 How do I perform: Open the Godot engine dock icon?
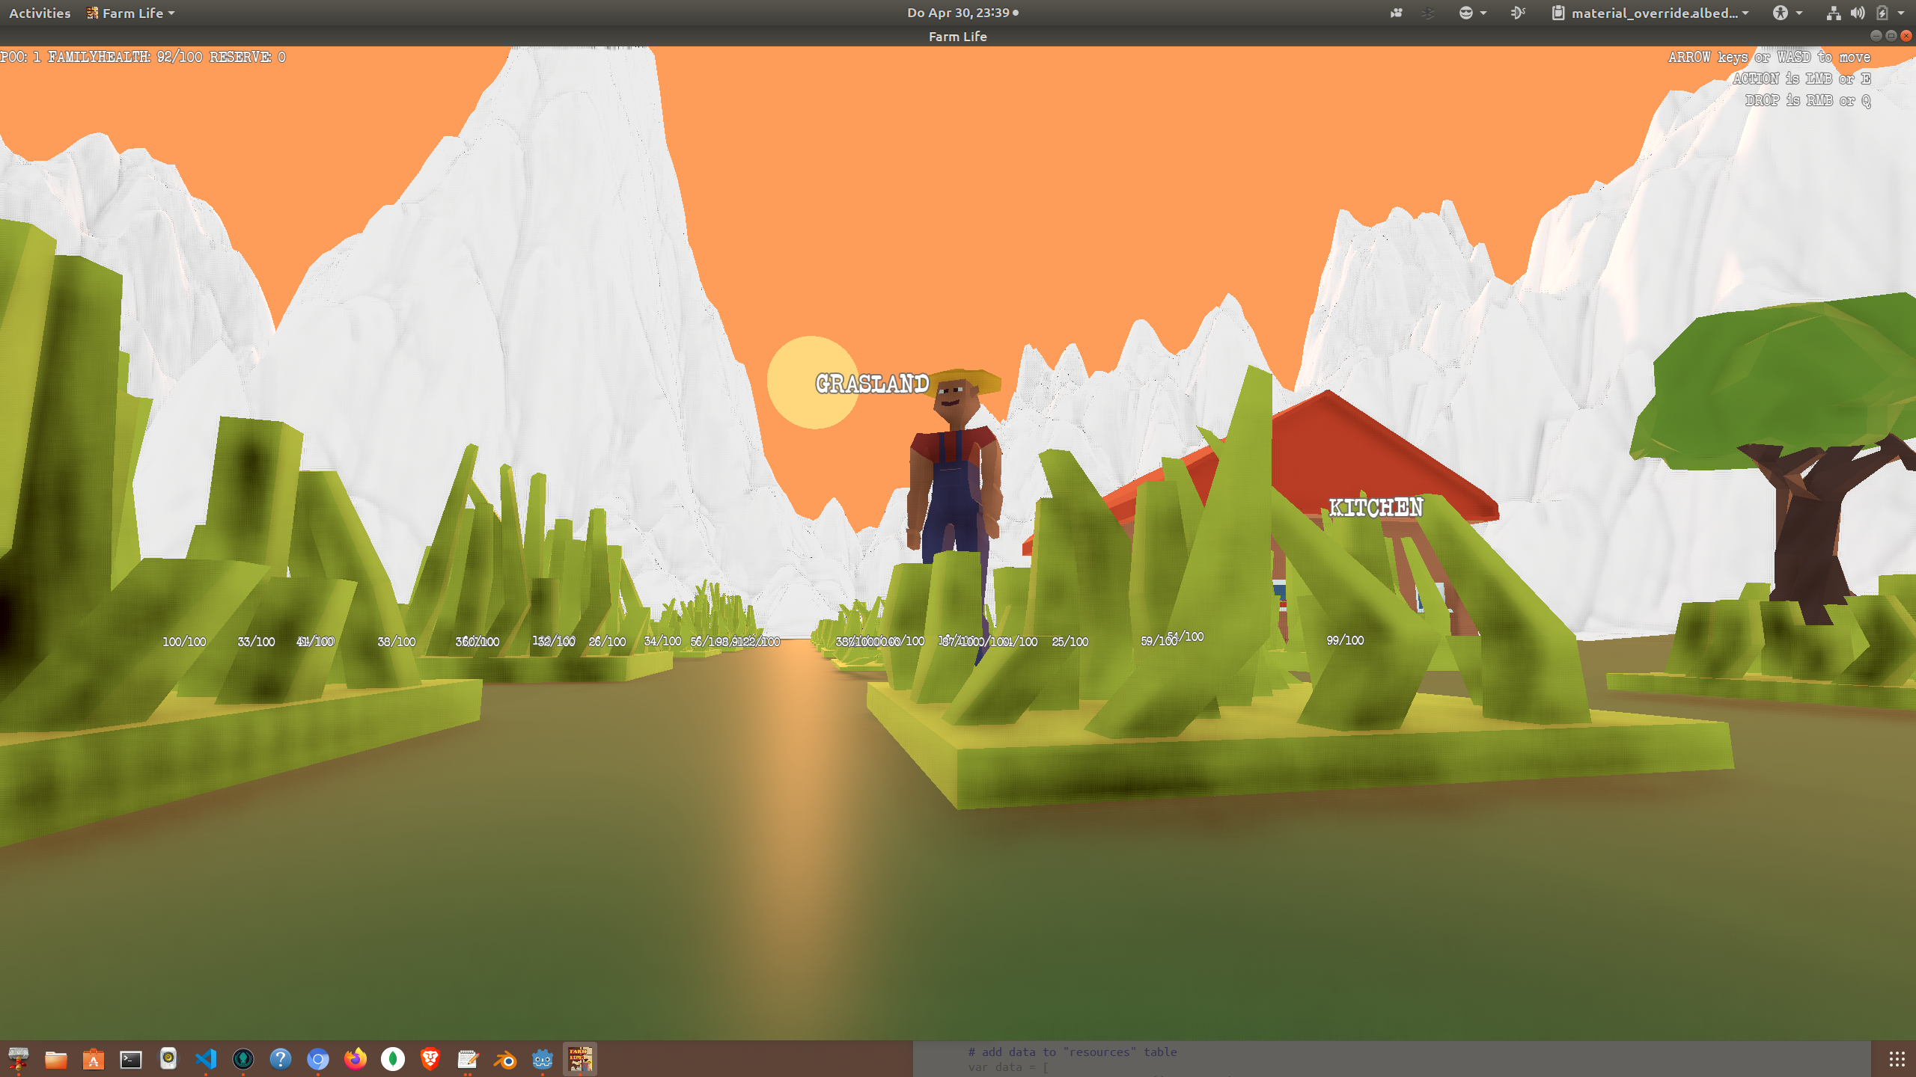pyautogui.click(x=542, y=1059)
